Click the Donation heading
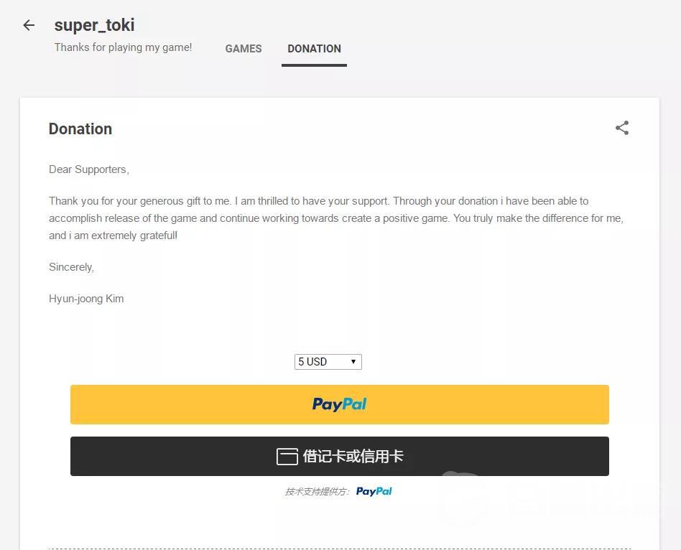The height and width of the screenshot is (550, 681). [x=80, y=129]
